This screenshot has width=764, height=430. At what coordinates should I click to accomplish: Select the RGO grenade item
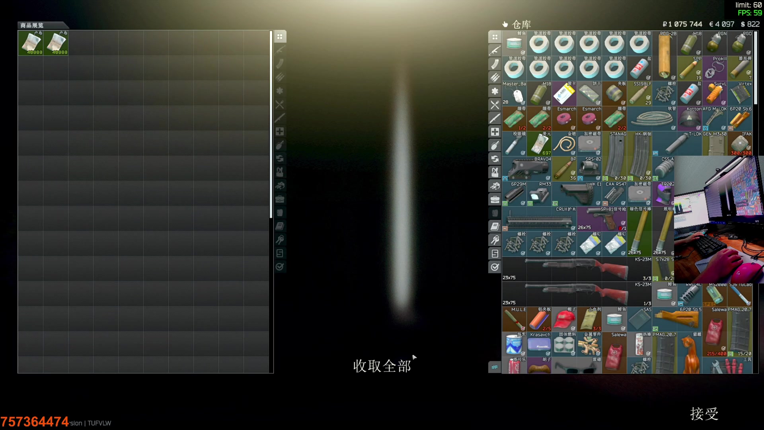(740, 43)
